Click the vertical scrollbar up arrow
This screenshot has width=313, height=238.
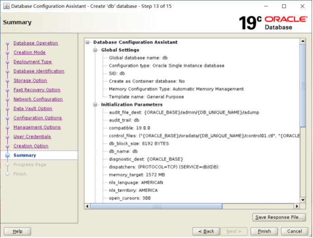pyautogui.click(x=303, y=41)
